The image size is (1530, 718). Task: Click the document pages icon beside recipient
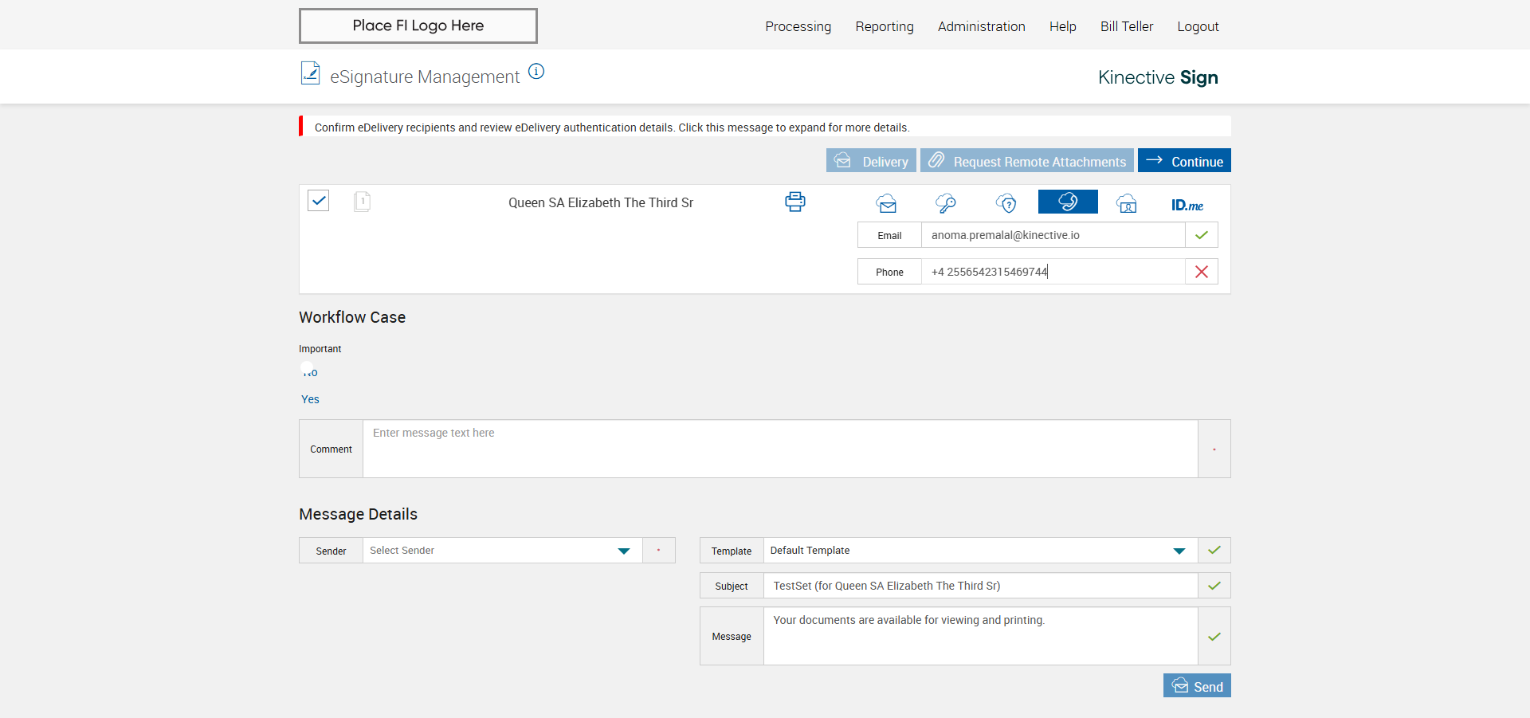[362, 201]
